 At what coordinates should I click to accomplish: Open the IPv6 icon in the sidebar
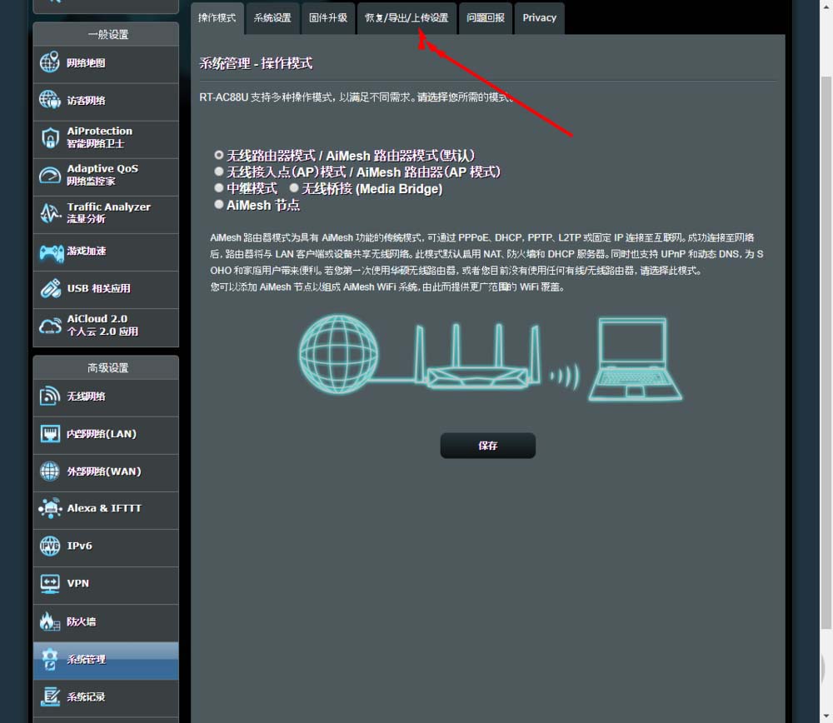point(50,546)
